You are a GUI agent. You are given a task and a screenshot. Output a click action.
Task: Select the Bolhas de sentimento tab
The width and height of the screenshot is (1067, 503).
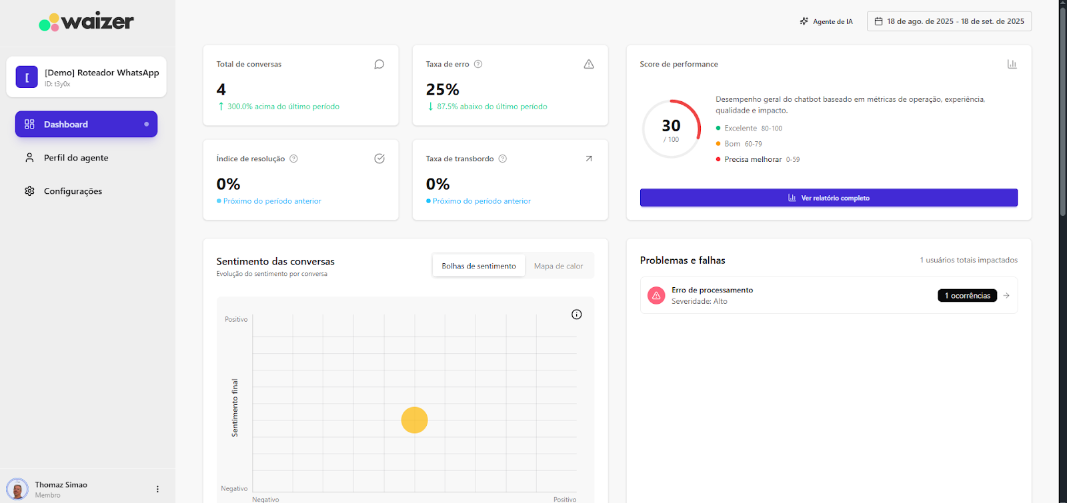pos(479,266)
